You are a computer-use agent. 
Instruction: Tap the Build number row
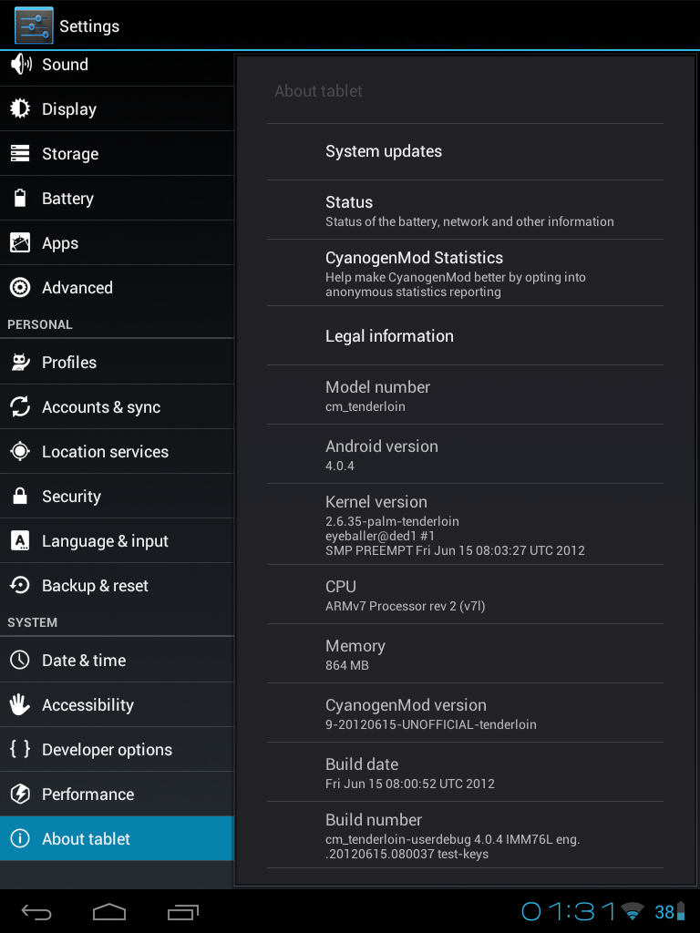(465, 835)
